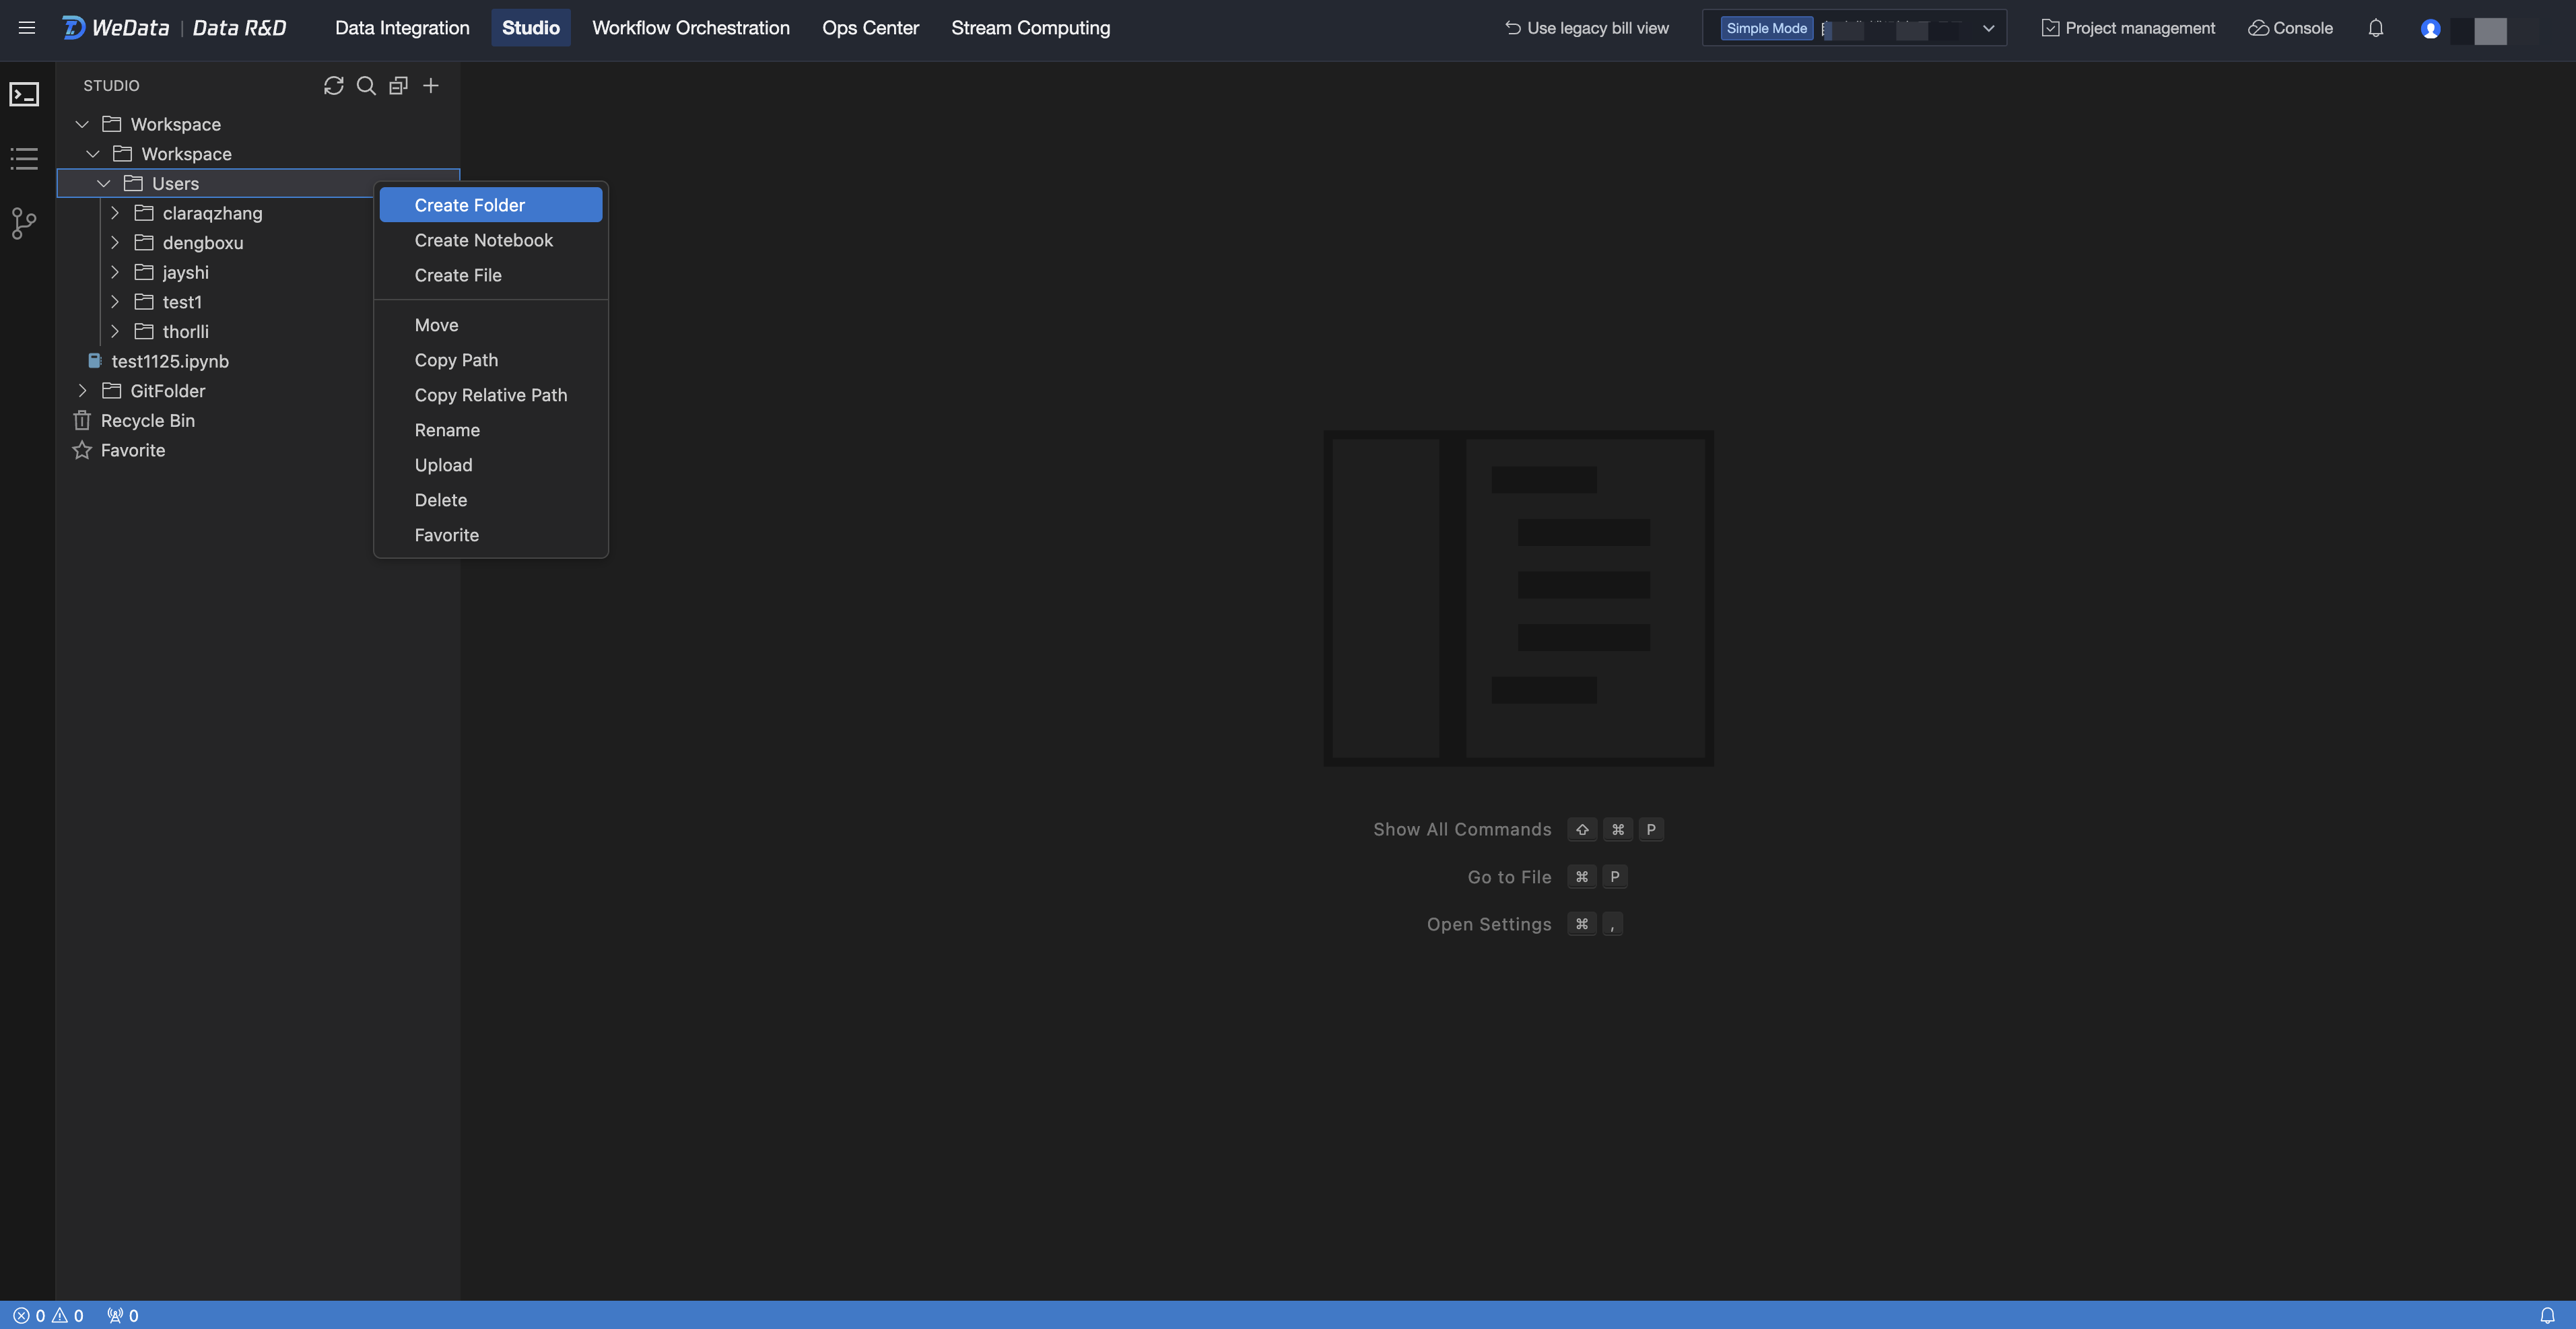Screen dimensions: 2576x1329
Task: Switch to Workflow Orchestration tab
Action: tap(690, 28)
